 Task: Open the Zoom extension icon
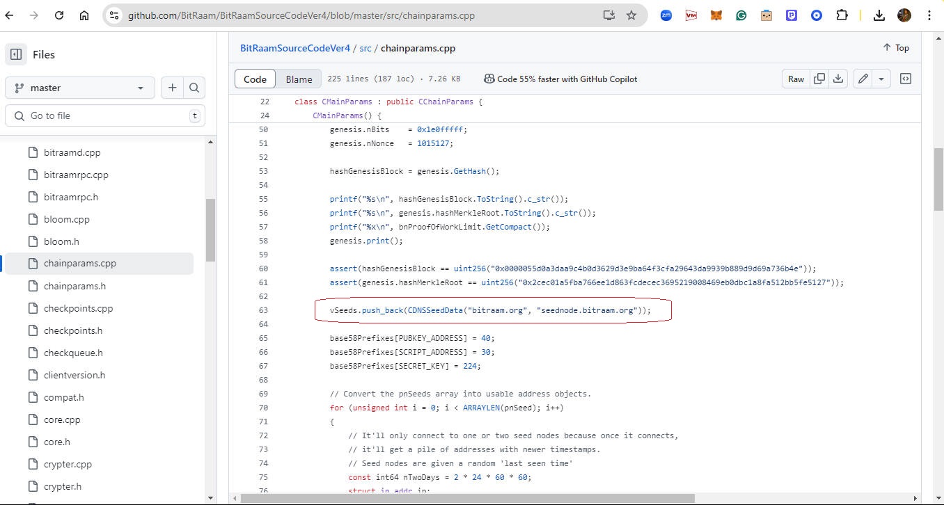pyautogui.click(x=666, y=15)
